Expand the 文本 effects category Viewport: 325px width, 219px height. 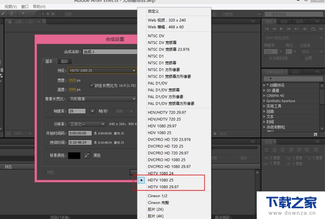(x=264, y=116)
